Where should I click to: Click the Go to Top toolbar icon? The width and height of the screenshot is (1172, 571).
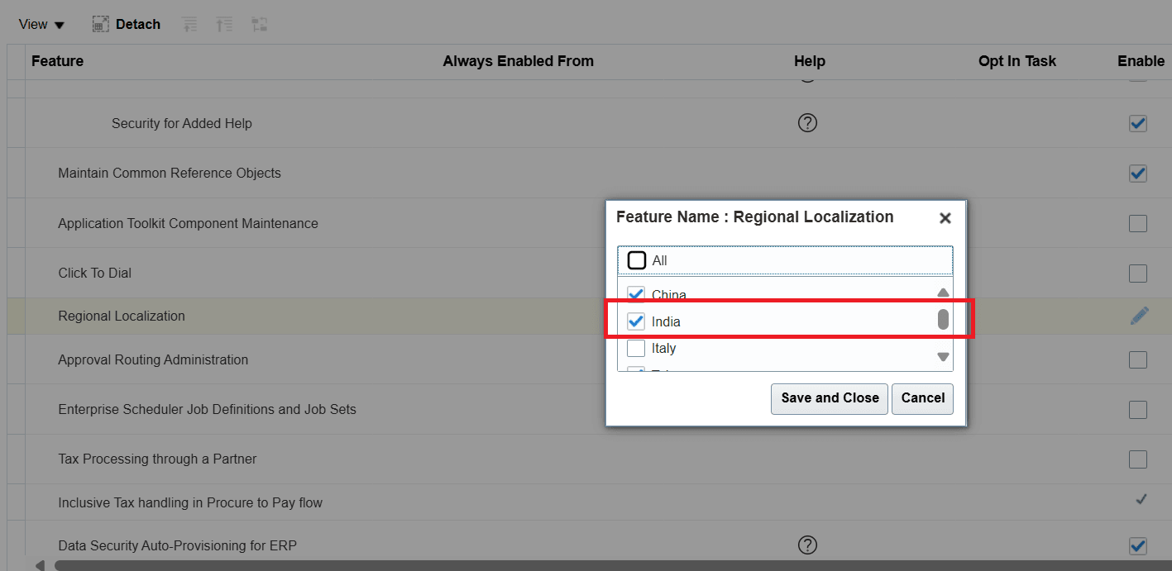[189, 24]
